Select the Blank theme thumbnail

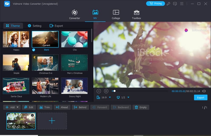click(45, 39)
